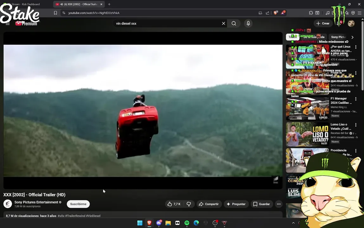364x228 pixels.
Task: Click the '8,7 M de visualizaciones' text
Action: pos(22,216)
